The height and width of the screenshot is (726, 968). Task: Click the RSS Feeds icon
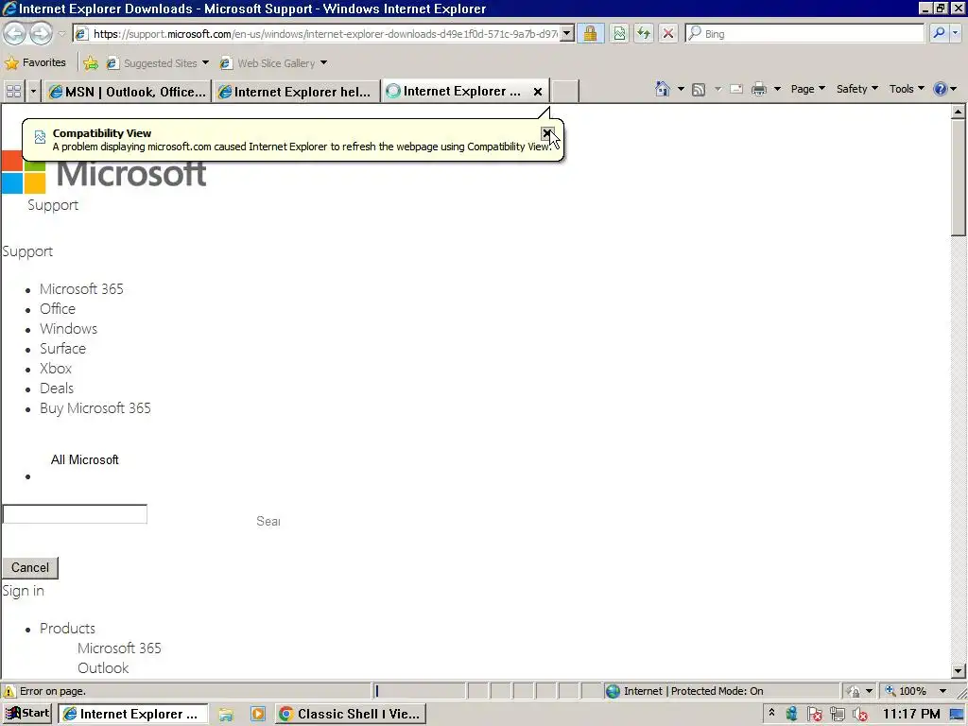(699, 90)
